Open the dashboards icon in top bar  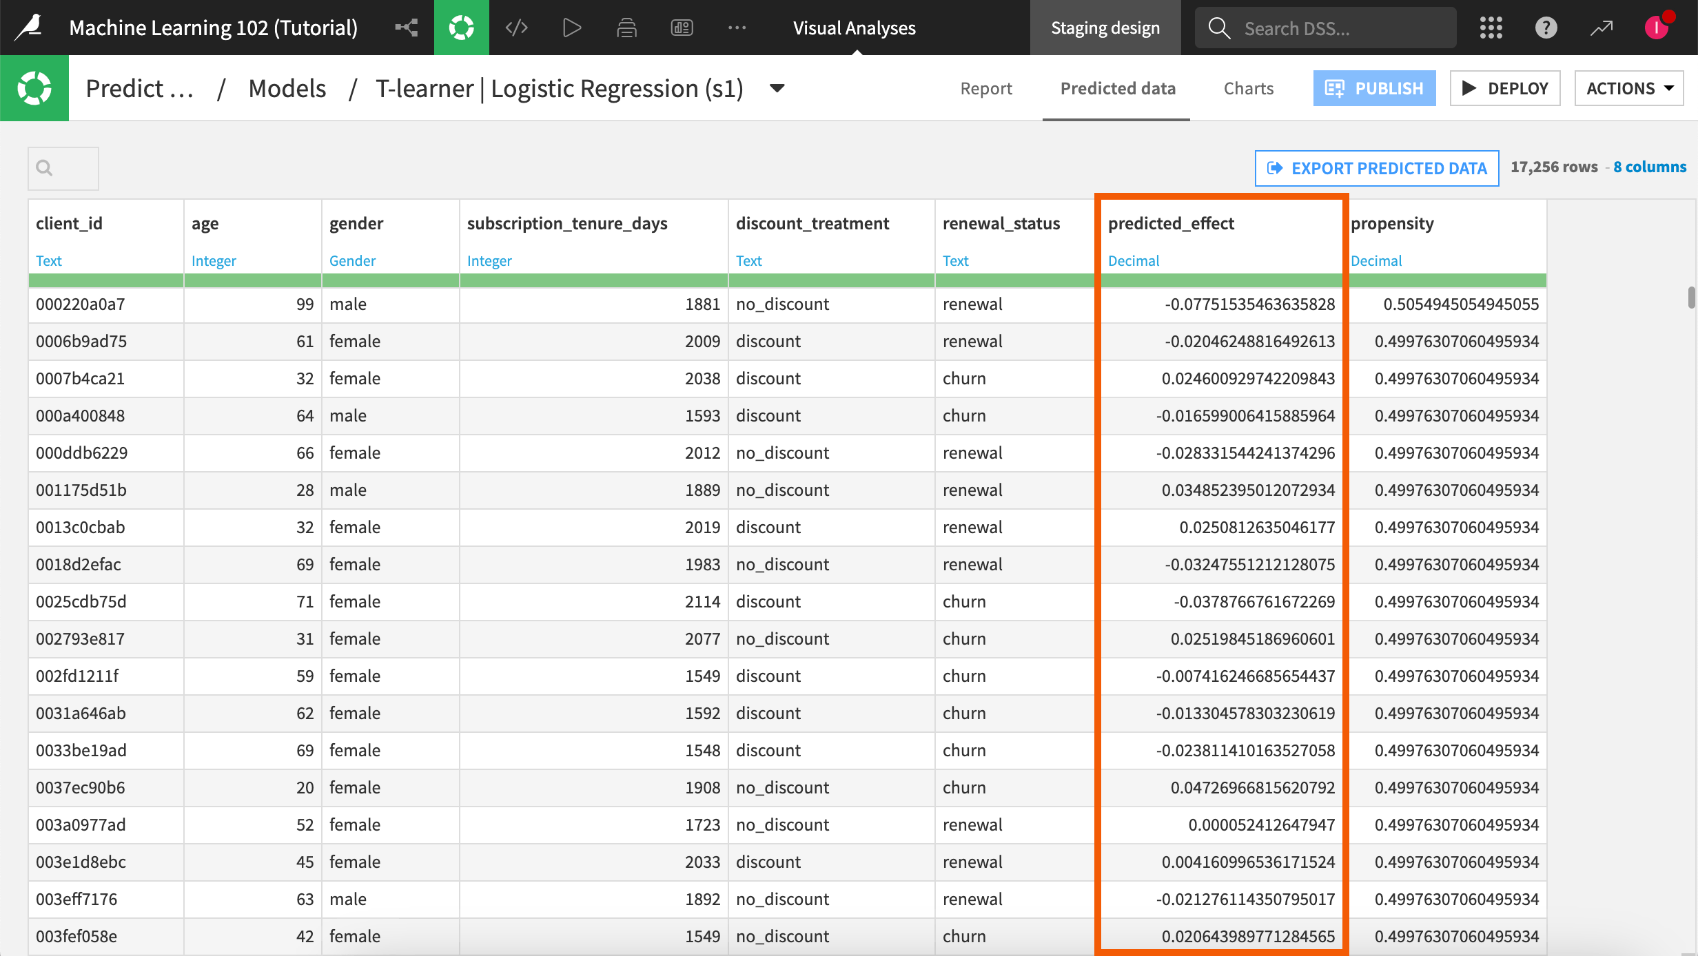(x=682, y=28)
